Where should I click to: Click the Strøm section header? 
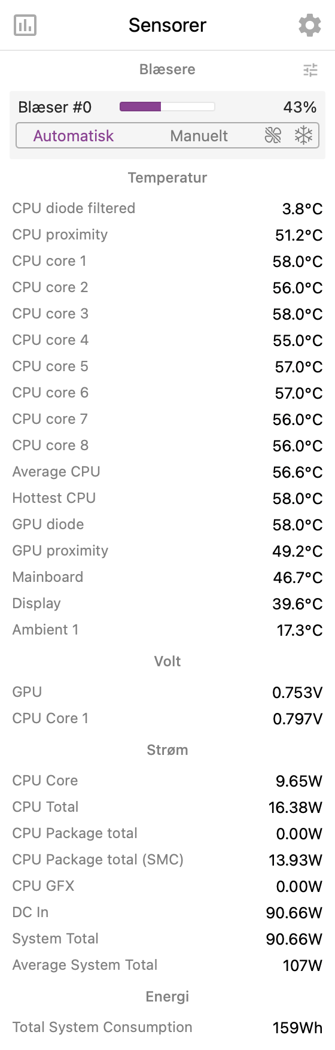tap(167, 750)
